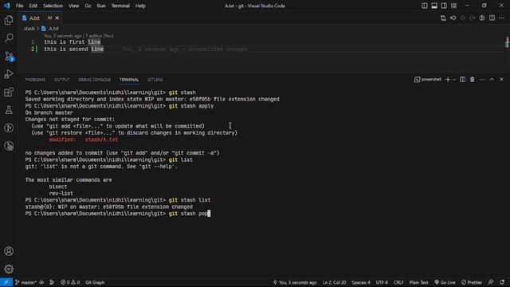The width and height of the screenshot is (510, 287).
Task: Open the Manage gear menu
Action: [x=9, y=269]
